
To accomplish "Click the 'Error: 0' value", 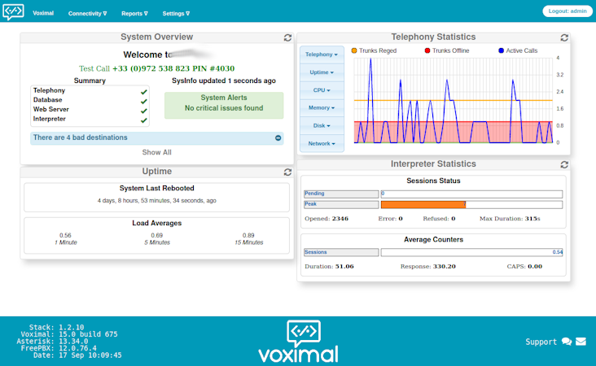I will point(390,219).
